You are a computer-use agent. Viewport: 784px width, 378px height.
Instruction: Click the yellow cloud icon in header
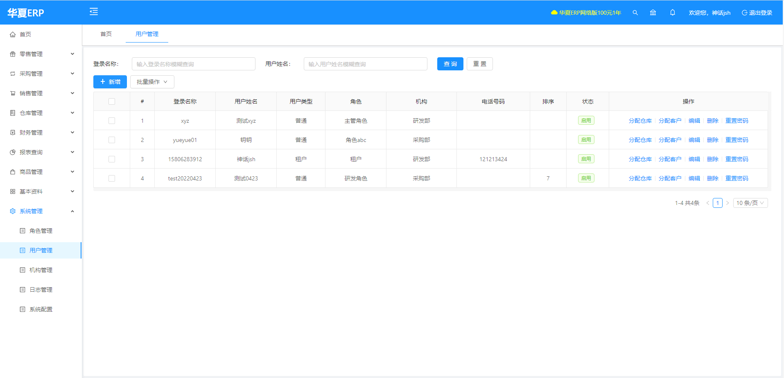[554, 13]
